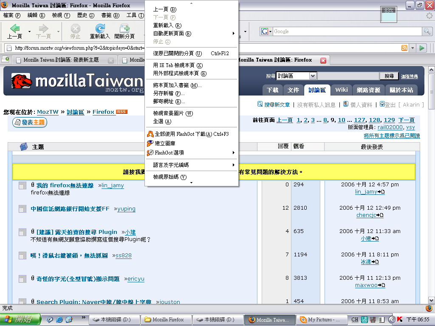This screenshot has height=326, width=435.
Task: Click the Reload (重新載入) toolbar icon
Action: pos(100,31)
